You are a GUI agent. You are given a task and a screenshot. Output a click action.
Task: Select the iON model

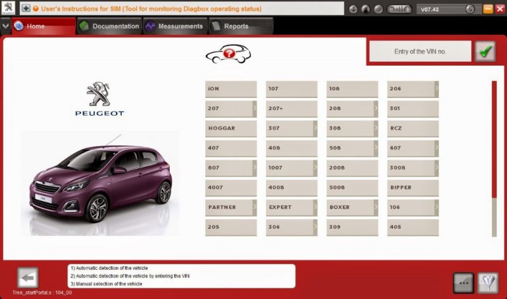231,88
